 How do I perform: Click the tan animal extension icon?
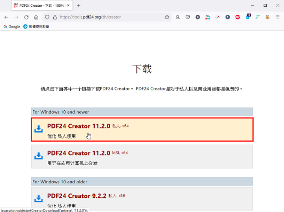(x=267, y=17)
